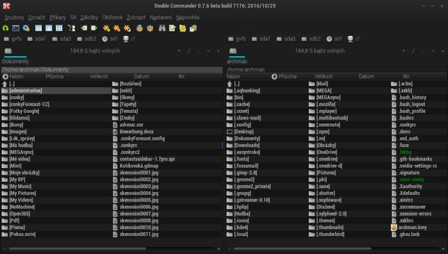Click left panel [..] parent directory row

pos(56,84)
